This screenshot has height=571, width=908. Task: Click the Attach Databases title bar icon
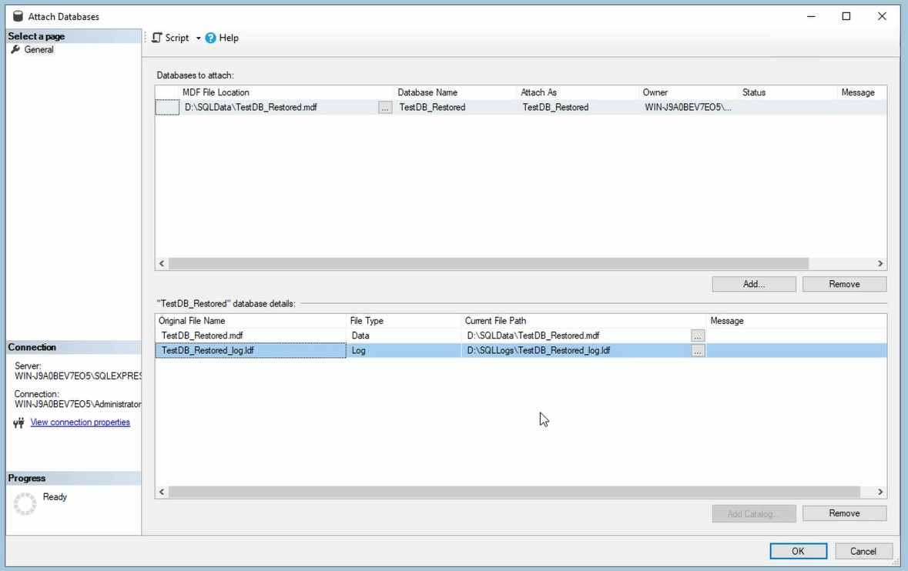tap(18, 16)
